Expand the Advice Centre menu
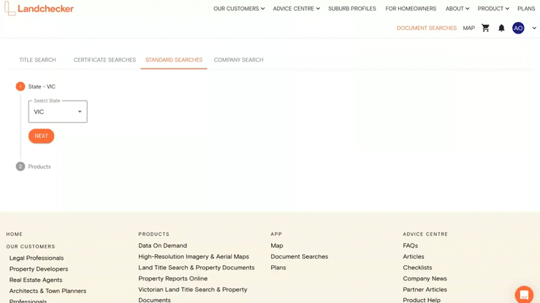Screen dimensions: 540x303 (296, 9)
